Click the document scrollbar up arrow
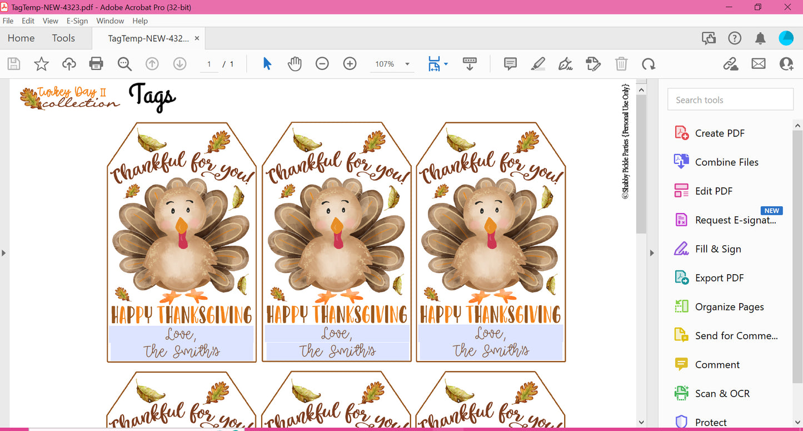The height and width of the screenshot is (431, 803). click(x=641, y=90)
